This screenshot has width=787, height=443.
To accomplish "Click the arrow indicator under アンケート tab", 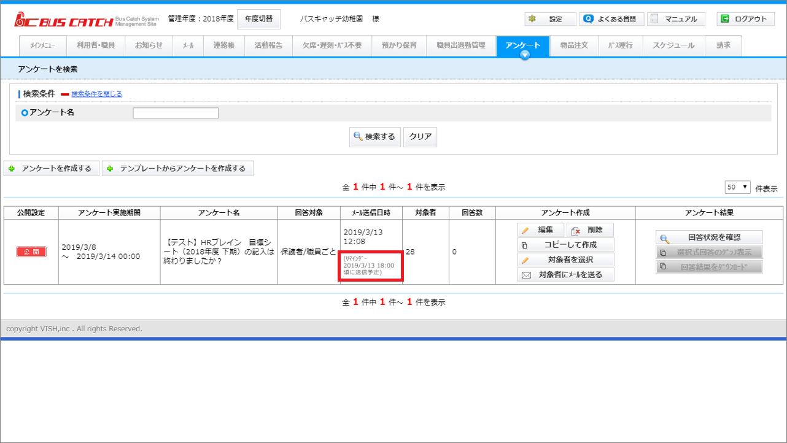I will pyautogui.click(x=525, y=55).
